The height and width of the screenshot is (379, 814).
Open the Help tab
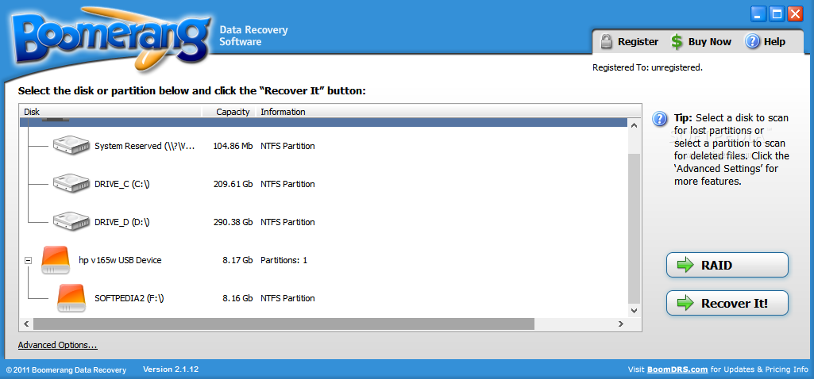pos(766,41)
